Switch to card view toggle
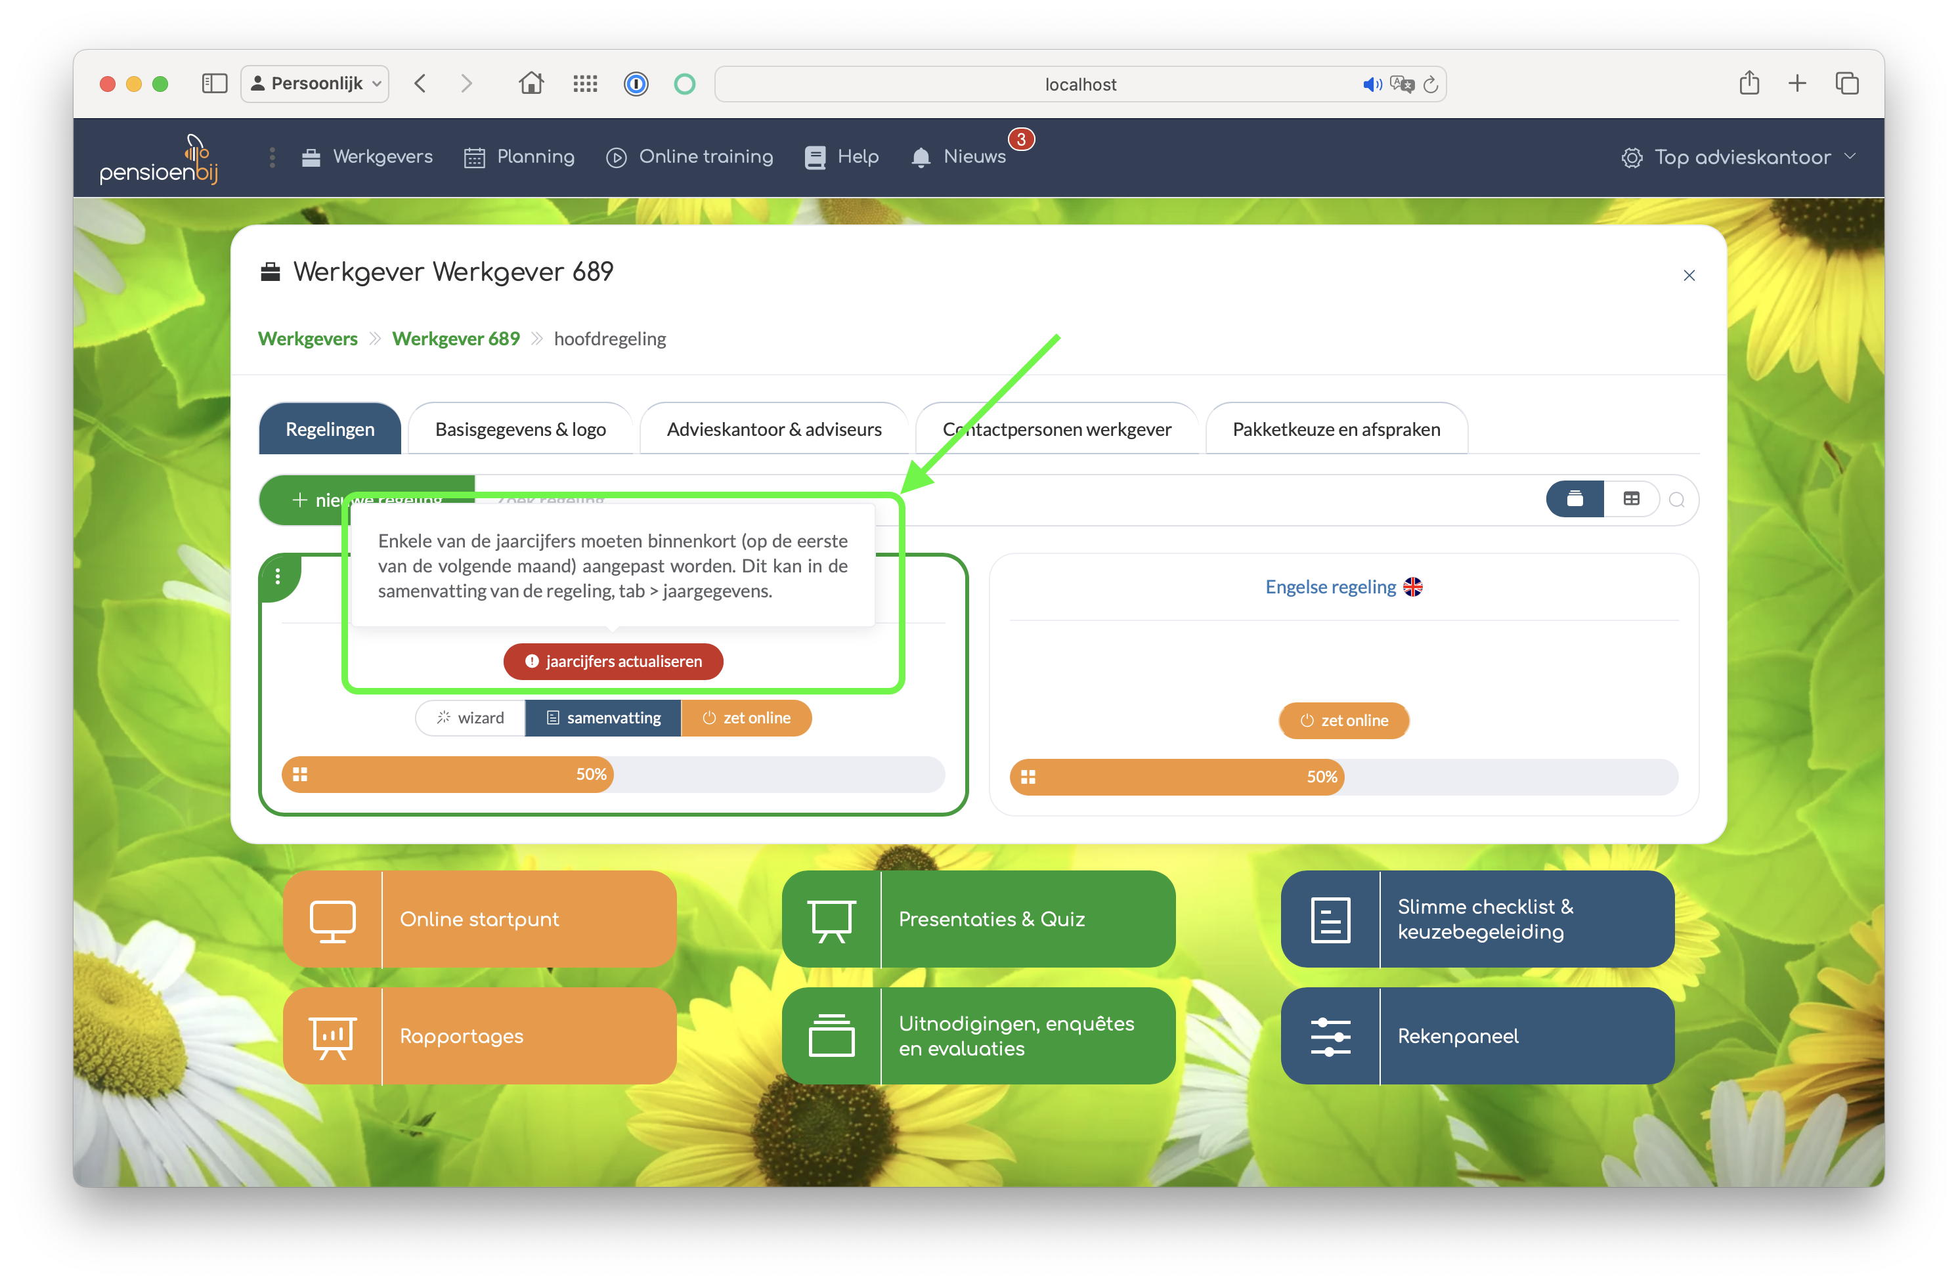The image size is (1958, 1284). tap(1574, 500)
